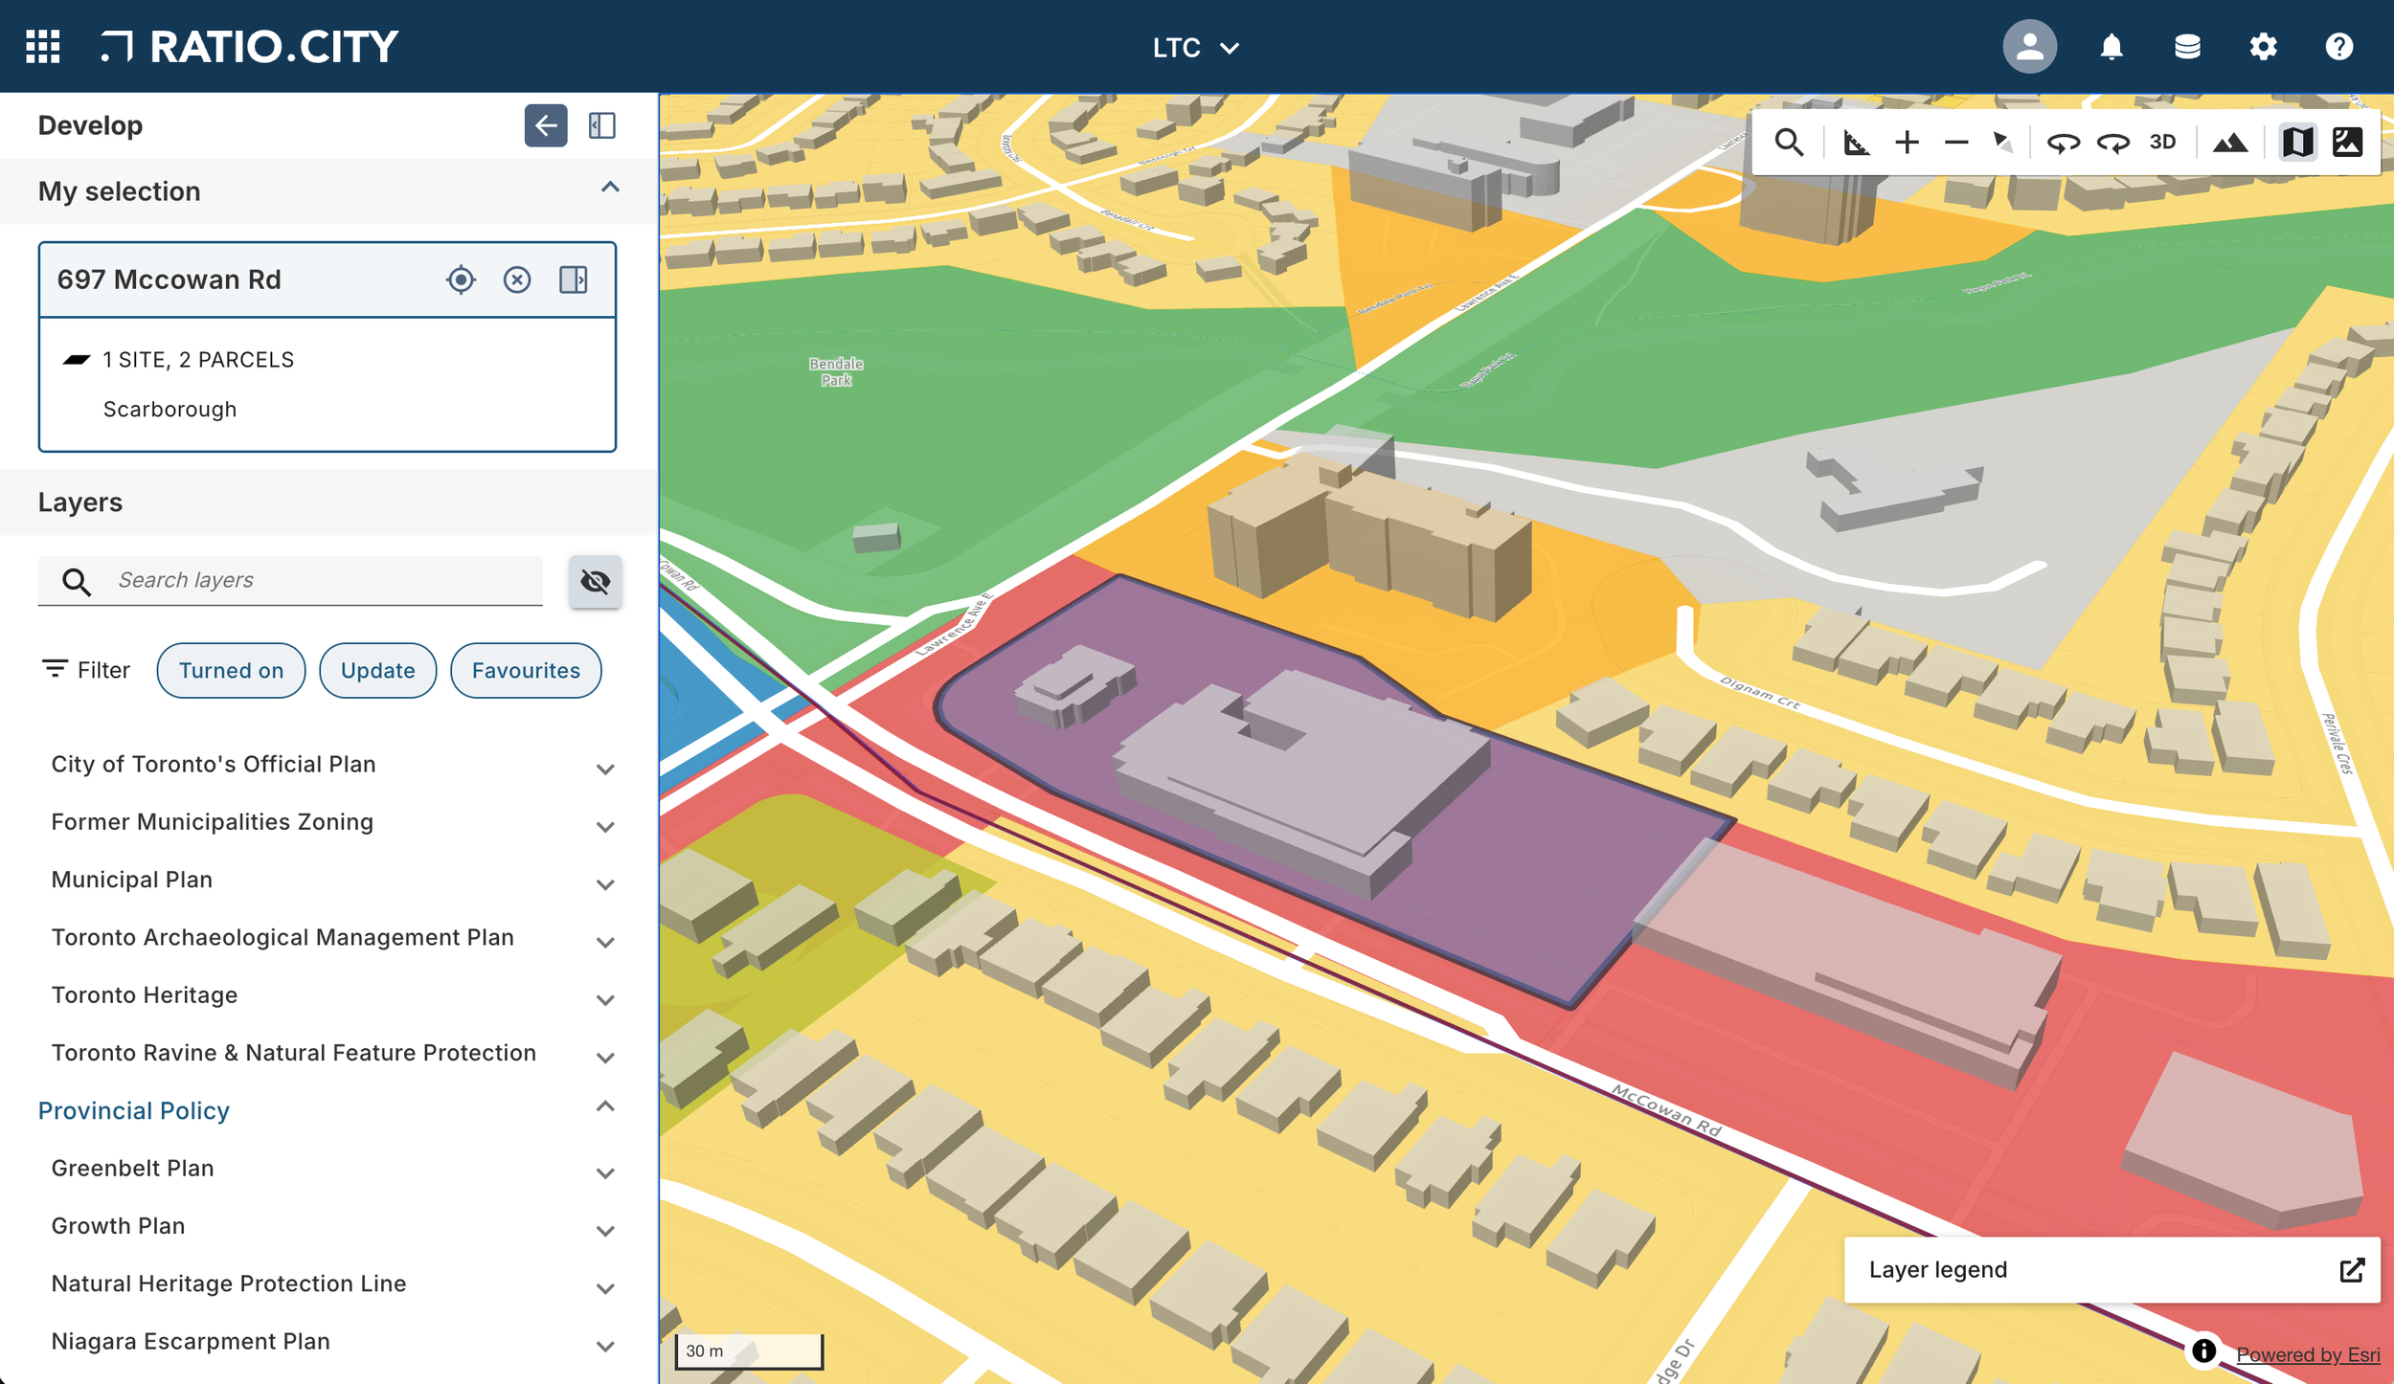
Task: Toggle the Favourites filter
Action: tap(525, 670)
